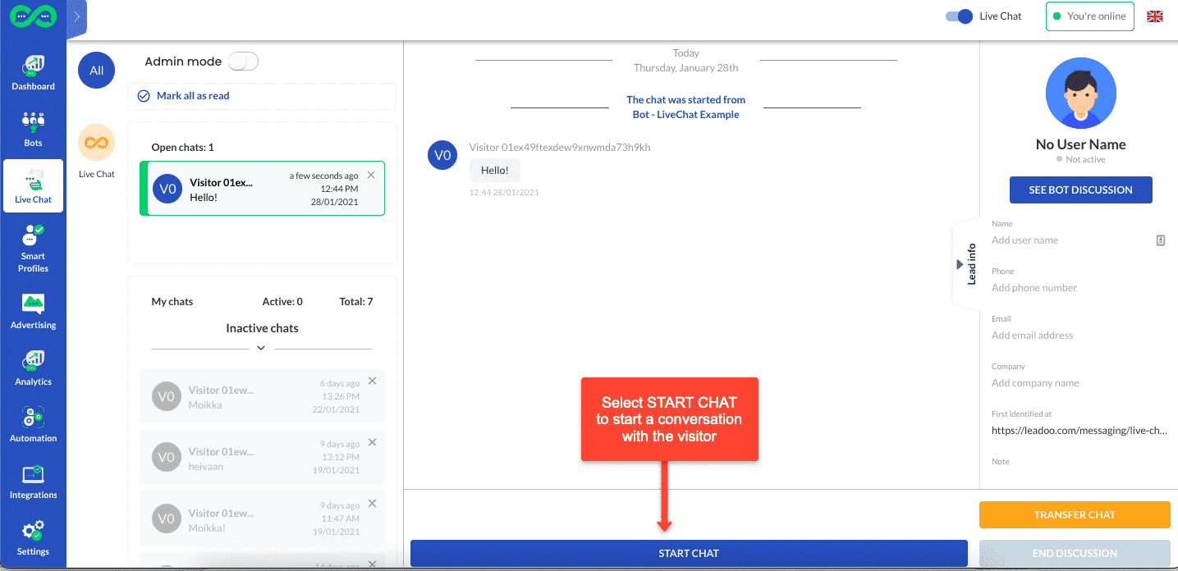The image size is (1178, 571).
Task: Click the You're online status control
Action: (x=1089, y=16)
